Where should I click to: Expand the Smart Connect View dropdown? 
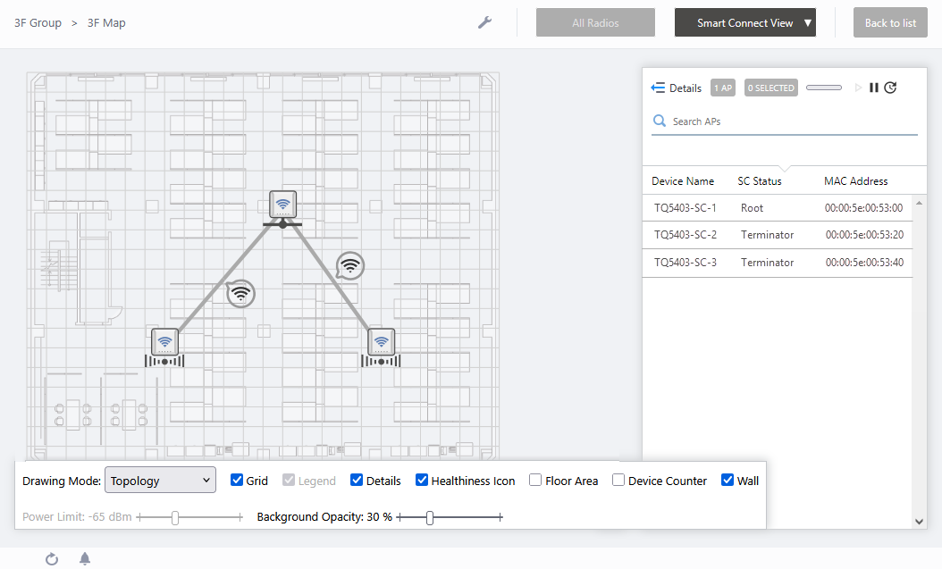coord(744,23)
